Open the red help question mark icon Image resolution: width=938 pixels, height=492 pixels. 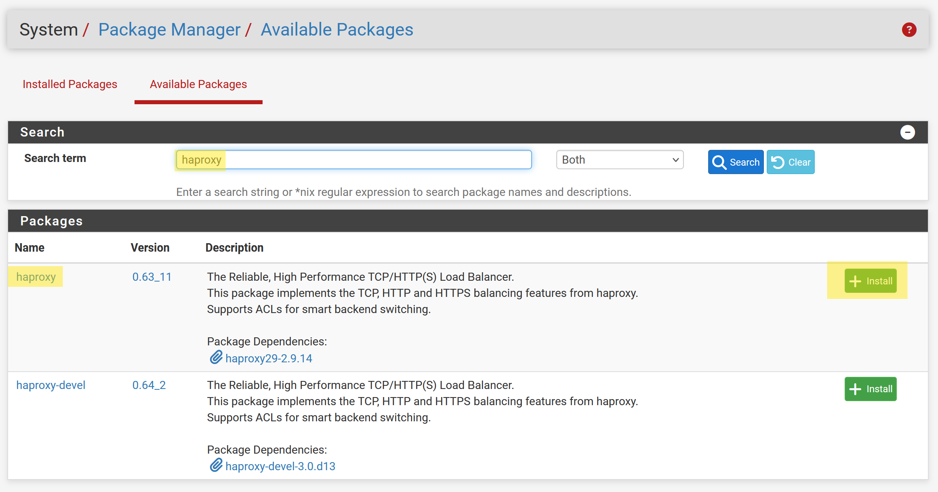coord(909,29)
